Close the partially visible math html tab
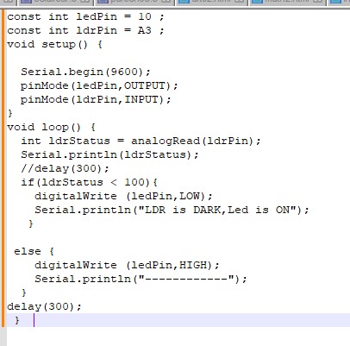Screen dimensions: 350x346 (318, 2)
